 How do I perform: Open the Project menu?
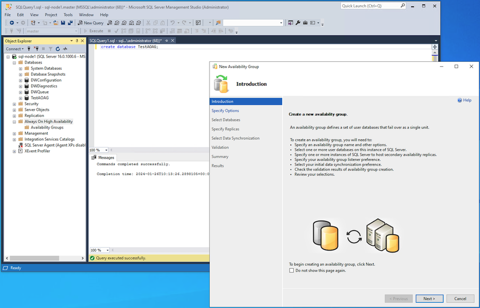click(x=51, y=15)
